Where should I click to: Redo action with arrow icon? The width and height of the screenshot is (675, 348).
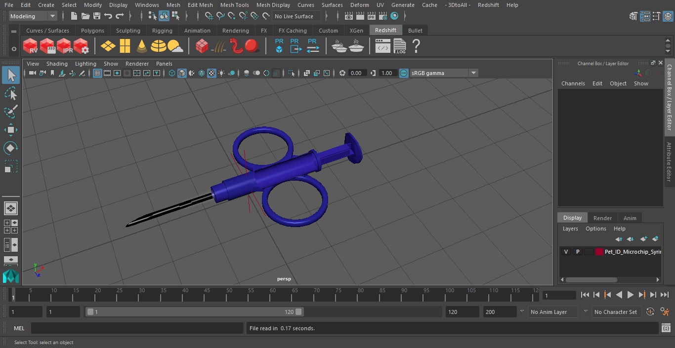coord(120,16)
